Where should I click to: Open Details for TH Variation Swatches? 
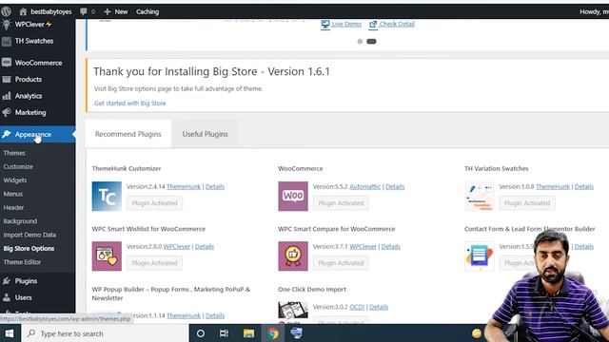[584, 186]
